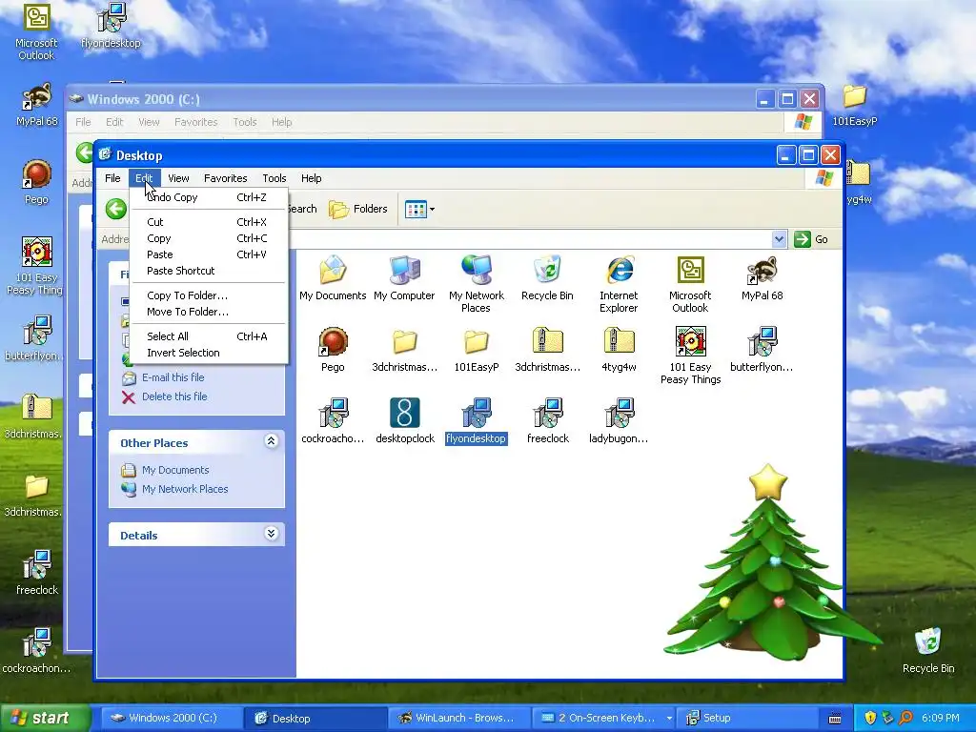Image resolution: width=976 pixels, height=732 pixels.
Task: Open the Help menu in Desktop window
Action: point(312,178)
